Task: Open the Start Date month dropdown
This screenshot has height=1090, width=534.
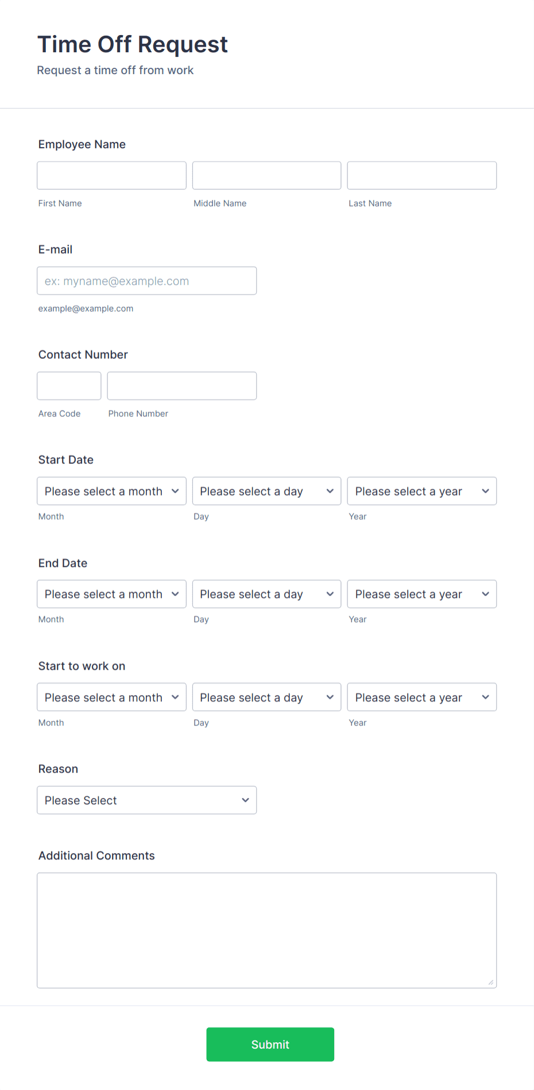Action: (111, 491)
